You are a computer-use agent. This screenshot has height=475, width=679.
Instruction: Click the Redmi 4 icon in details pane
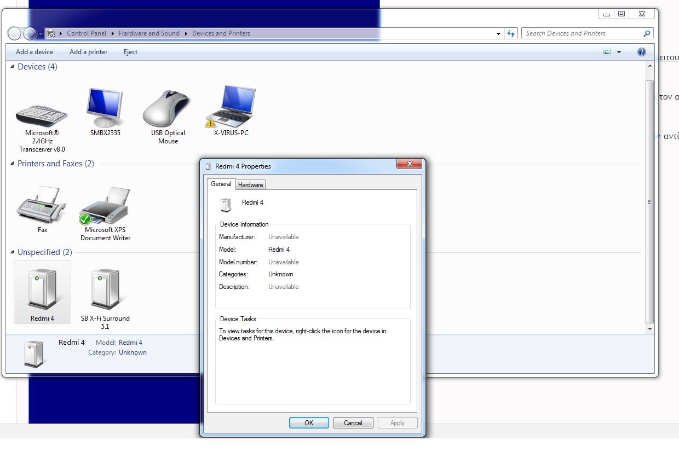pyautogui.click(x=34, y=354)
